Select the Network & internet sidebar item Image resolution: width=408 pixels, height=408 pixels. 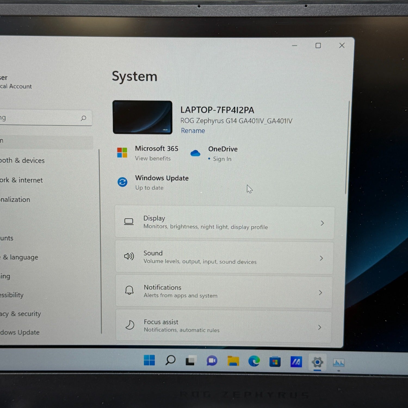click(22, 180)
